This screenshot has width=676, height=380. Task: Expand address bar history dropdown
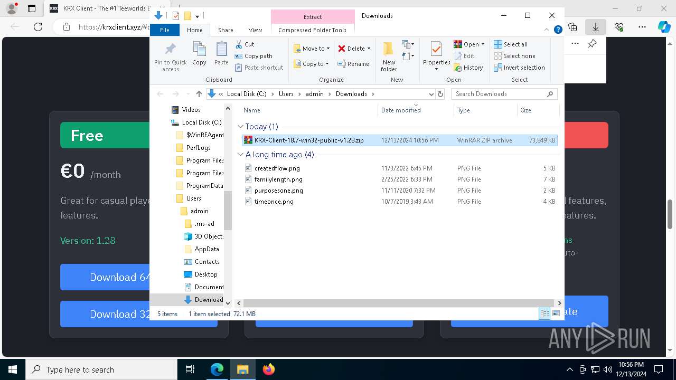(431, 94)
